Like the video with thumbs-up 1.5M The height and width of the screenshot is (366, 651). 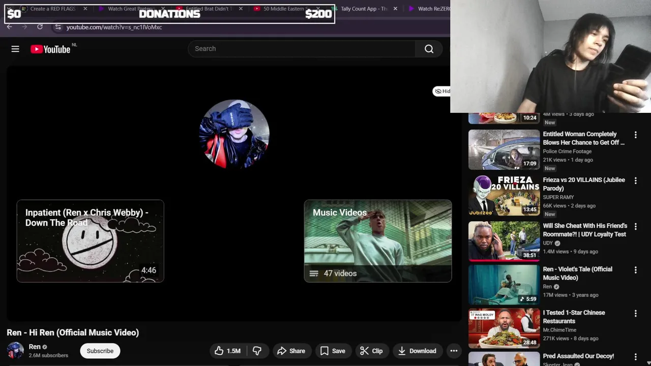(227, 351)
